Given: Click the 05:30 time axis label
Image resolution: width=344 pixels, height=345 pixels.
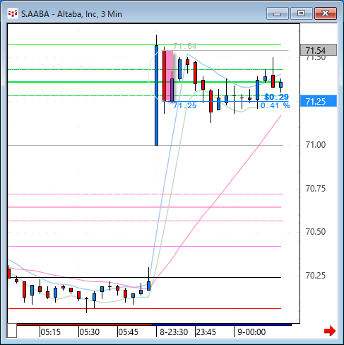Looking at the screenshot, I should coord(89,332).
